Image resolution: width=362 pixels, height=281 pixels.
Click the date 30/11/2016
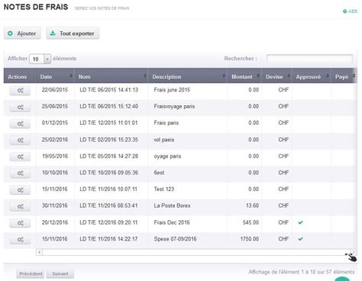54,206
